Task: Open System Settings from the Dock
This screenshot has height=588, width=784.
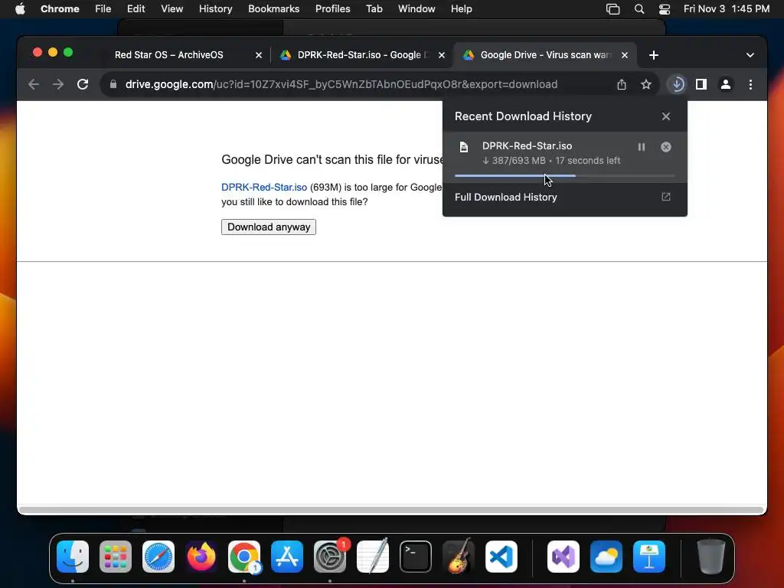Action: tap(330, 557)
